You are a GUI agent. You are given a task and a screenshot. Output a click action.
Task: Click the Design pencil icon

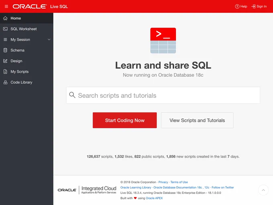(5, 61)
